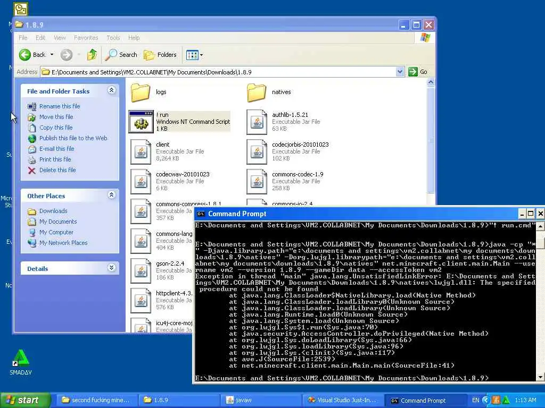The width and height of the screenshot is (545, 408).
Task: Click Print this file link
Action: pyautogui.click(x=55, y=159)
